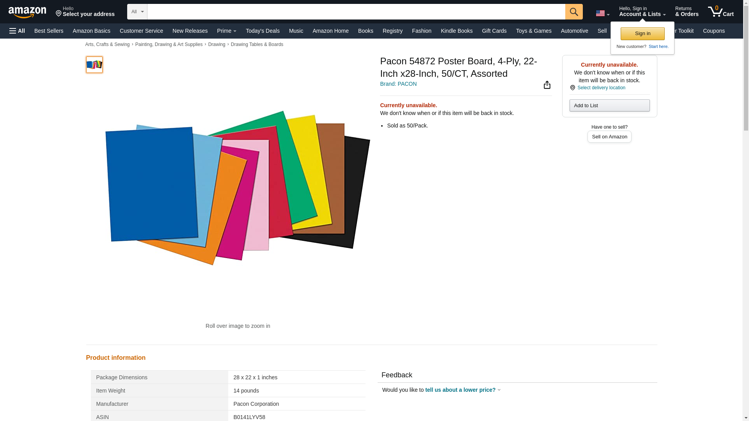
Task: Expand the All search category dropdown
Action: pos(137,12)
